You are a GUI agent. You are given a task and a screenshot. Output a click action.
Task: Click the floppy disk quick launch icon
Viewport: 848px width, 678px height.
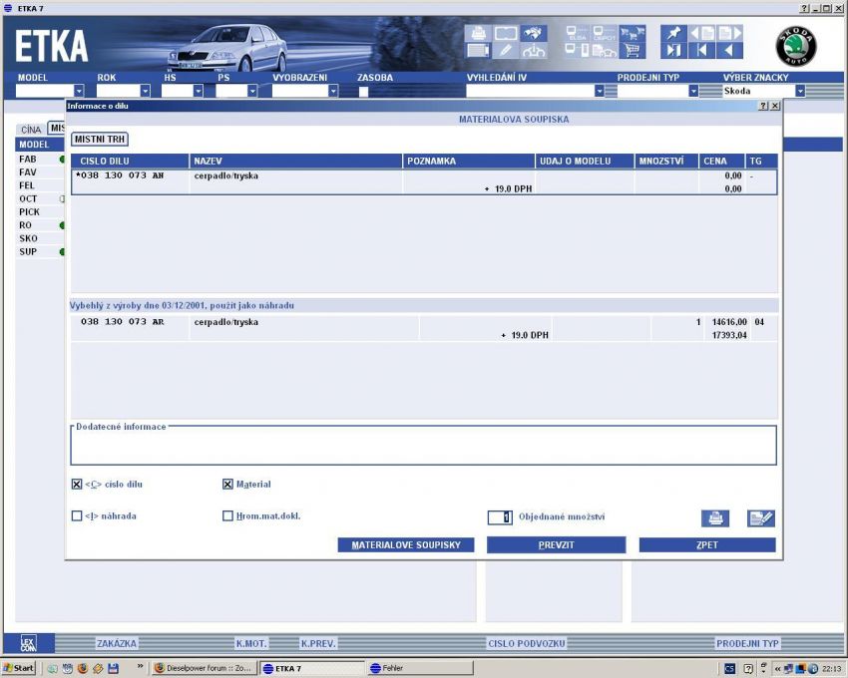point(113,668)
